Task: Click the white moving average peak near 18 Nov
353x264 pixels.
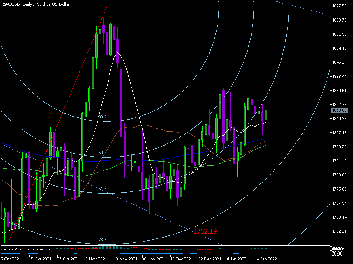Action: coord(117,53)
